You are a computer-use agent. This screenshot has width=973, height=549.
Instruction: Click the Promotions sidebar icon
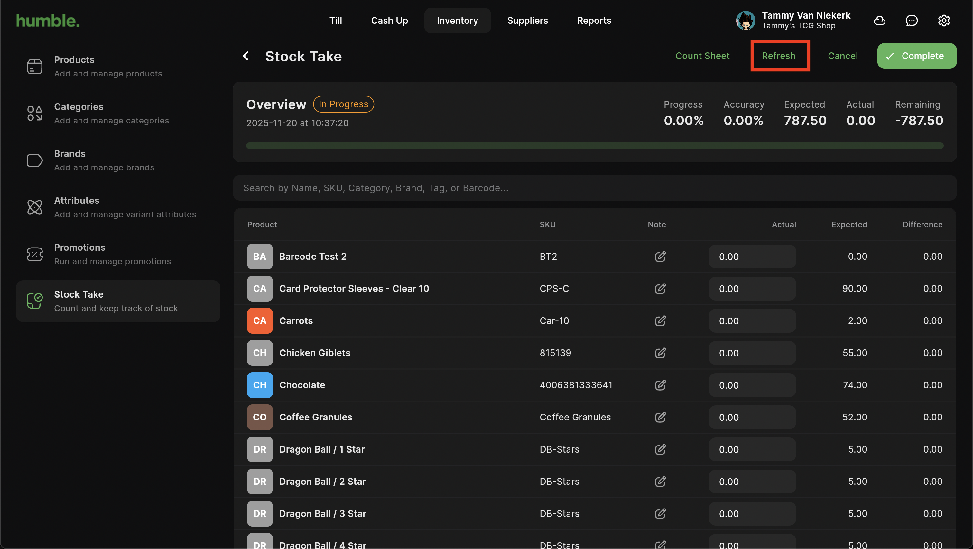click(x=34, y=254)
